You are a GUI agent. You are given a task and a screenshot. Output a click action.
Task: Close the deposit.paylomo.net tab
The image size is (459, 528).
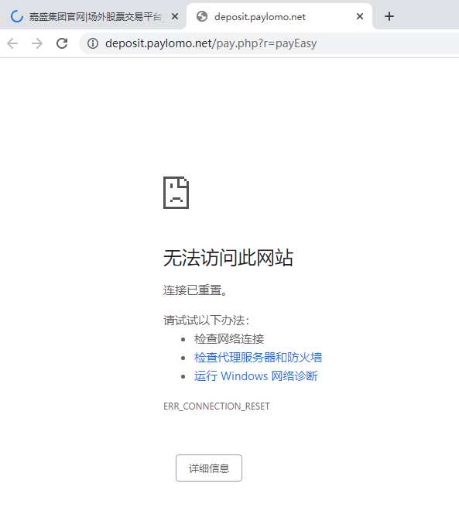click(360, 16)
